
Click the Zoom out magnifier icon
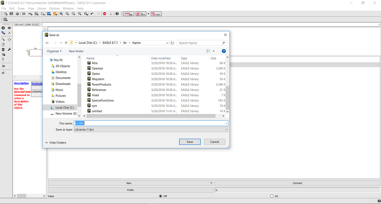pos(74,14)
